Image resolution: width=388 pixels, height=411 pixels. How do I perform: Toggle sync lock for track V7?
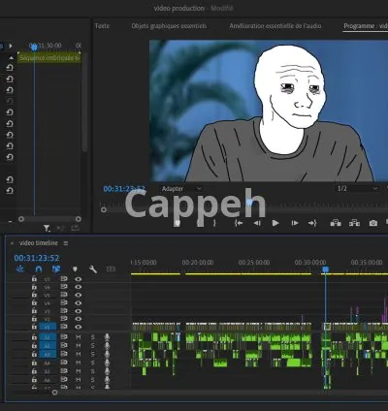click(x=64, y=279)
